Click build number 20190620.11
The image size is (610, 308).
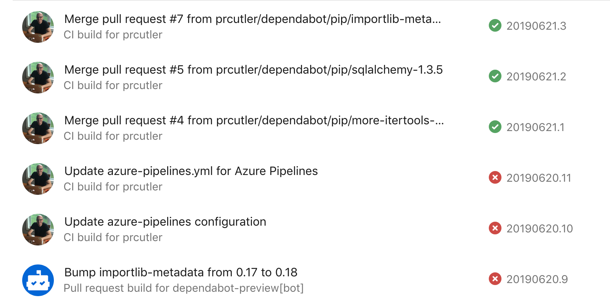539,177
